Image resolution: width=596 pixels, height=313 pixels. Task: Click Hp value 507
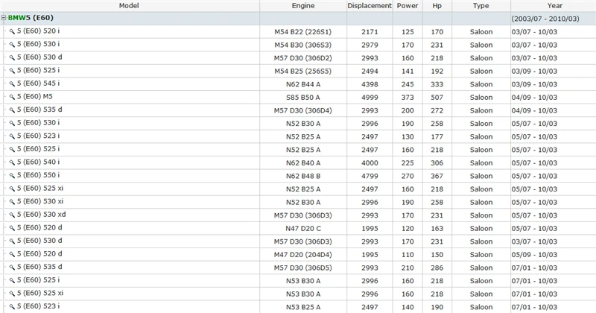click(437, 98)
